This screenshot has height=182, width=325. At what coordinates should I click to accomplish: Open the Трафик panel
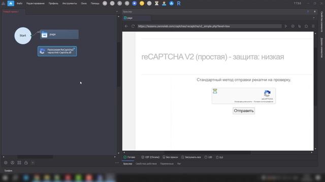(8, 171)
